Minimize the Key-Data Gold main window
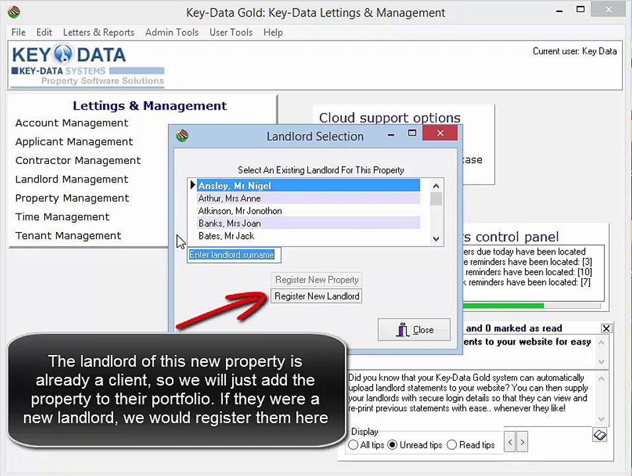Viewport: 632px width, 476px height. (559, 11)
